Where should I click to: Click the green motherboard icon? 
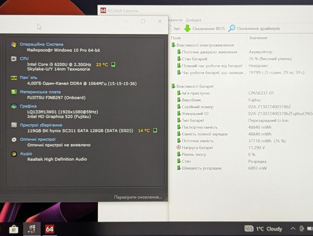pos(14,92)
